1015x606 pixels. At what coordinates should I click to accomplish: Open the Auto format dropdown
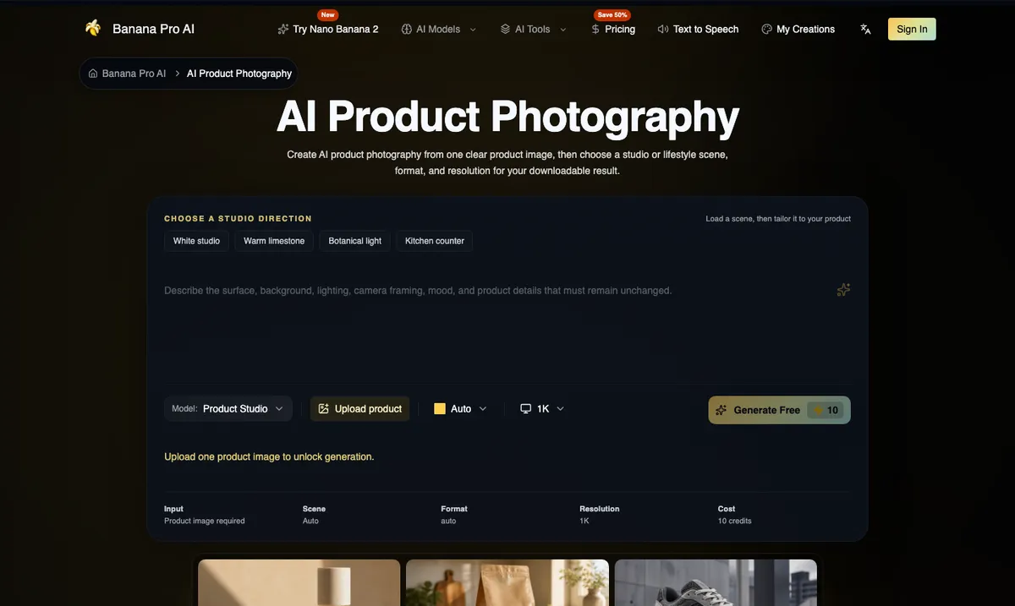[x=461, y=409]
